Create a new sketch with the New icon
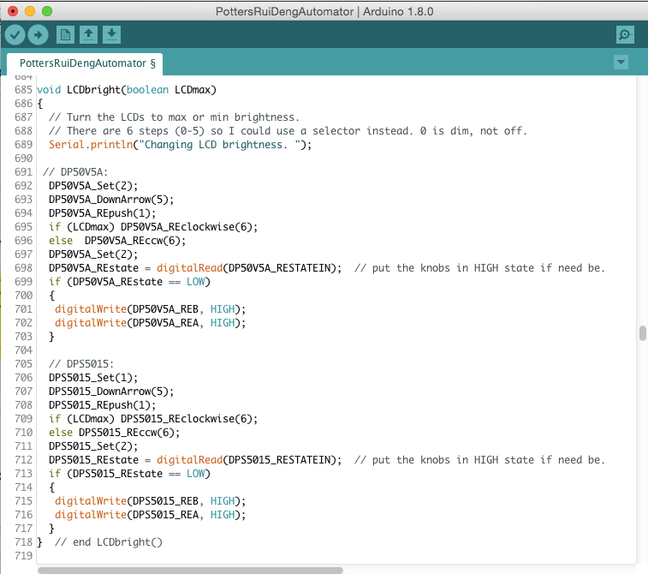This screenshot has width=648, height=574. (x=65, y=35)
